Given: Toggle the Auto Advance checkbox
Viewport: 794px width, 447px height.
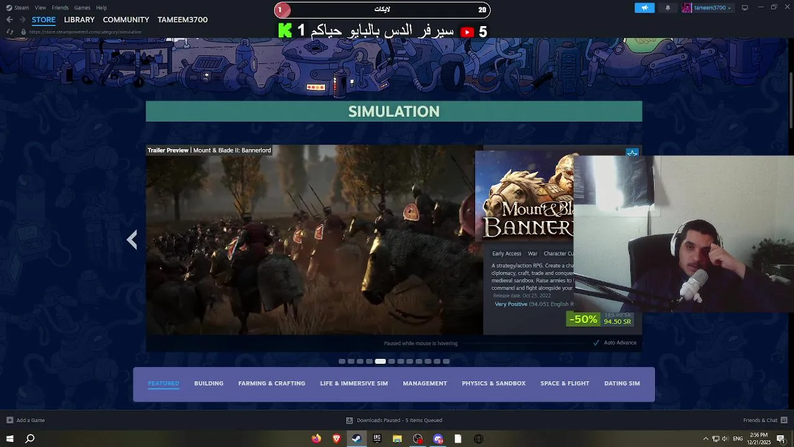Looking at the screenshot, I should pos(596,343).
